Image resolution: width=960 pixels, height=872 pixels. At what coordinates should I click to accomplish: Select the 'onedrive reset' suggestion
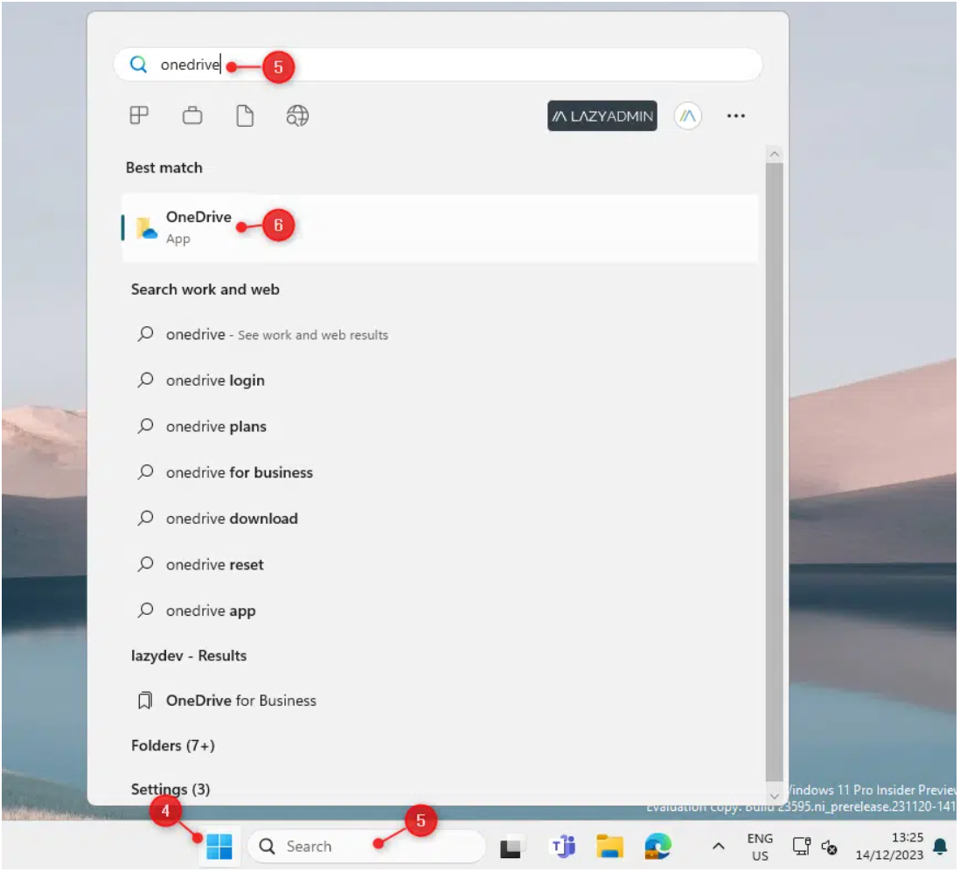(x=215, y=564)
